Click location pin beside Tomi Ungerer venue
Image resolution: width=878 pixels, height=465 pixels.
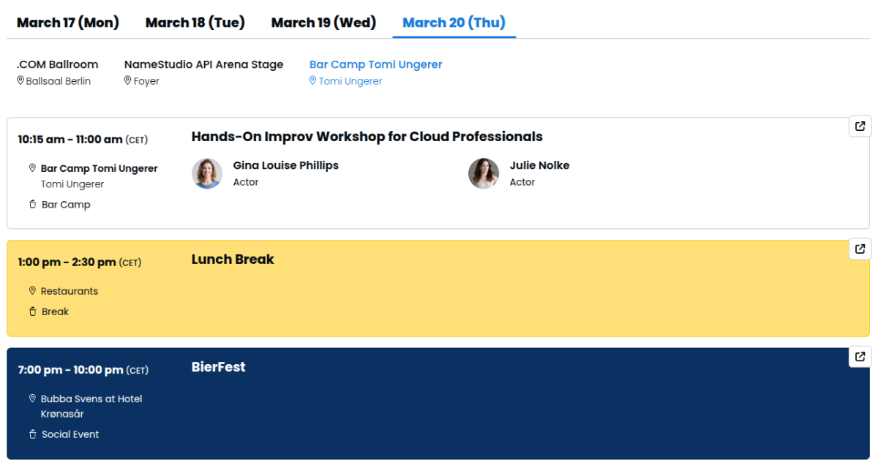313,81
